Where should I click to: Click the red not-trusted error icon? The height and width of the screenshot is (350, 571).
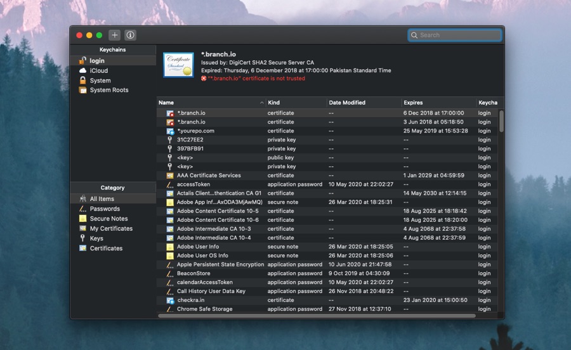point(204,78)
